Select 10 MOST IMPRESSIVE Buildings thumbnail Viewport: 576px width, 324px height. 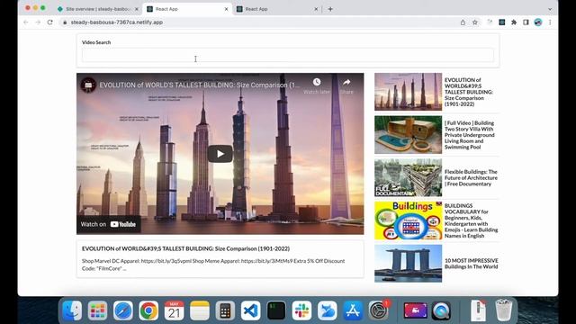coord(408,264)
